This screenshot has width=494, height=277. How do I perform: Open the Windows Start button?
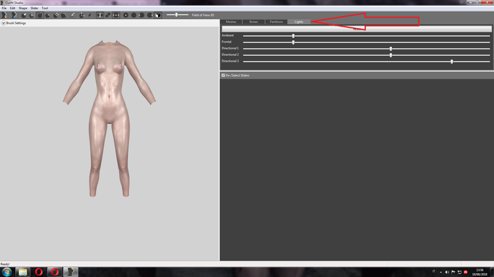point(7,272)
